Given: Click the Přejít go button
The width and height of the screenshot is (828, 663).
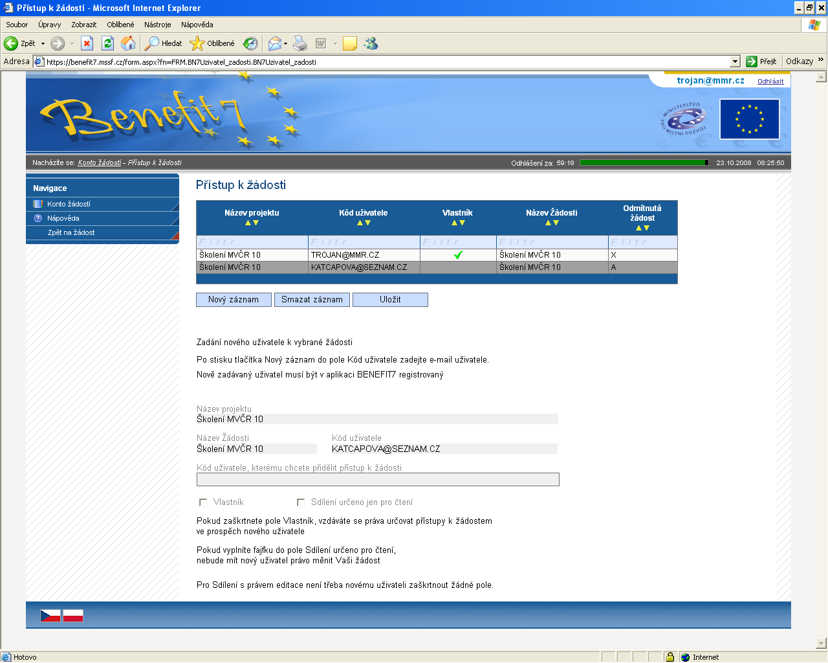Looking at the screenshot, I should tap(761, 62).
